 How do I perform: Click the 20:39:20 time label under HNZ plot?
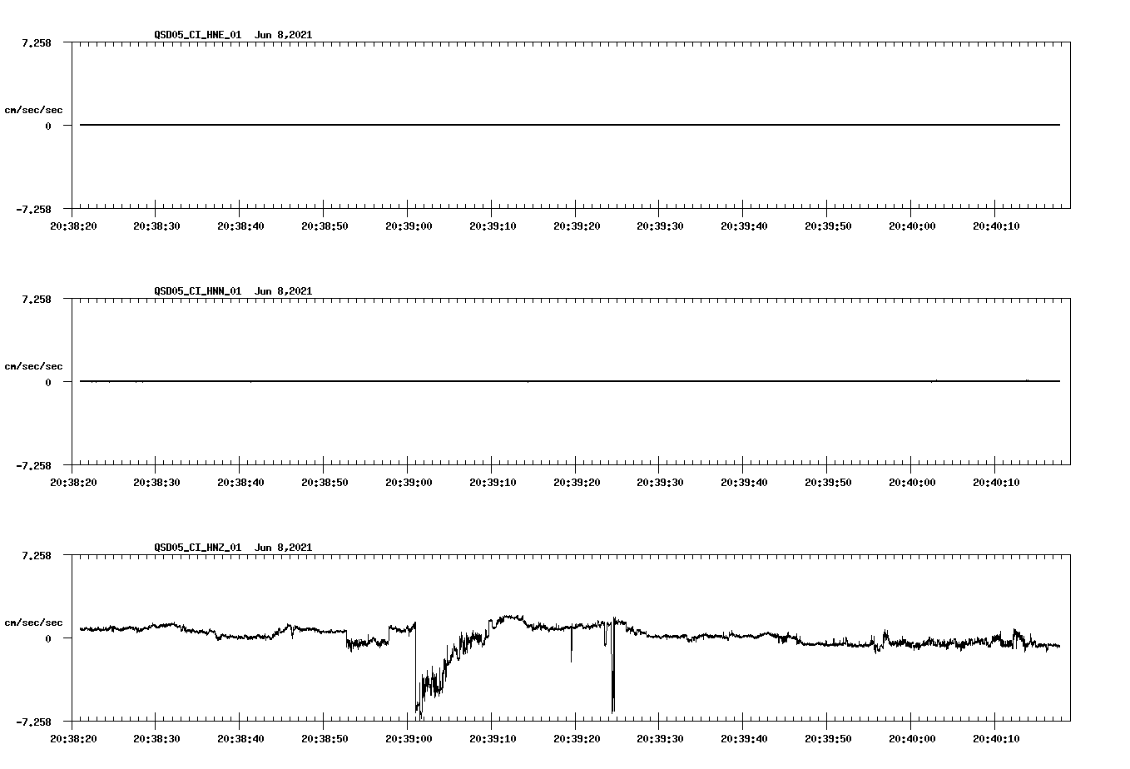pyautogui.click(x=576, y=738)
